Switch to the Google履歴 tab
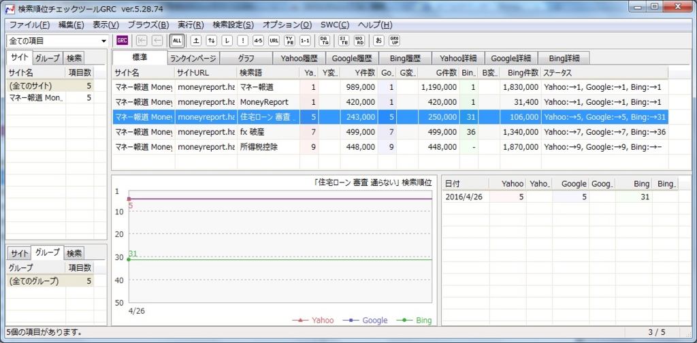The height and width of the screenshot is (343, 697). (x=352, y=59)
